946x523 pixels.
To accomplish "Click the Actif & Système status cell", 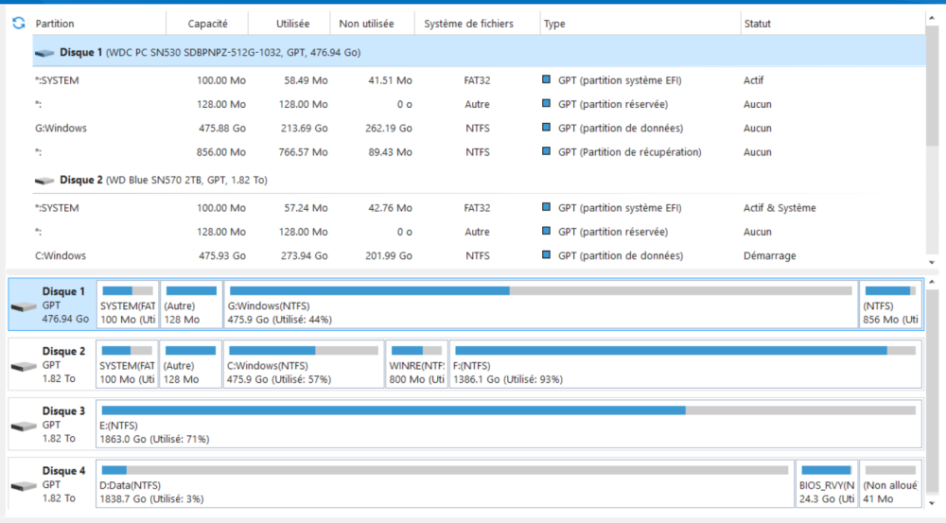I will (780, 207).
